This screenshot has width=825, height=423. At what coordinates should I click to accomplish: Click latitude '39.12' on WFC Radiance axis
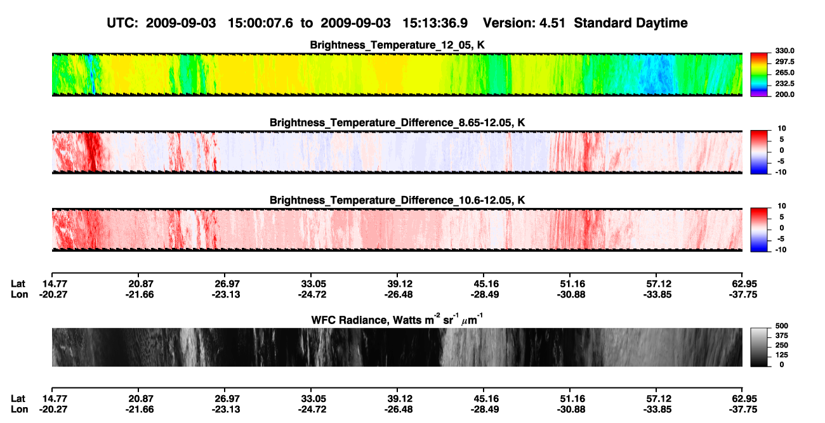click(x=398, y=398)
